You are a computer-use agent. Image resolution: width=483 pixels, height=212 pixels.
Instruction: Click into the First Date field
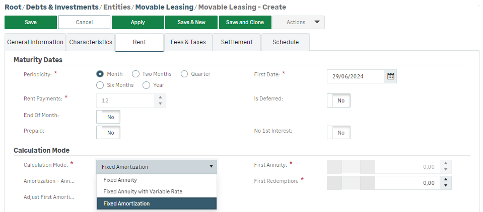355,76
